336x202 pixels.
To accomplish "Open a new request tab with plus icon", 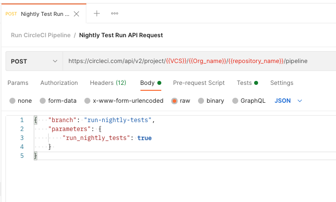I will pos(97,13).
